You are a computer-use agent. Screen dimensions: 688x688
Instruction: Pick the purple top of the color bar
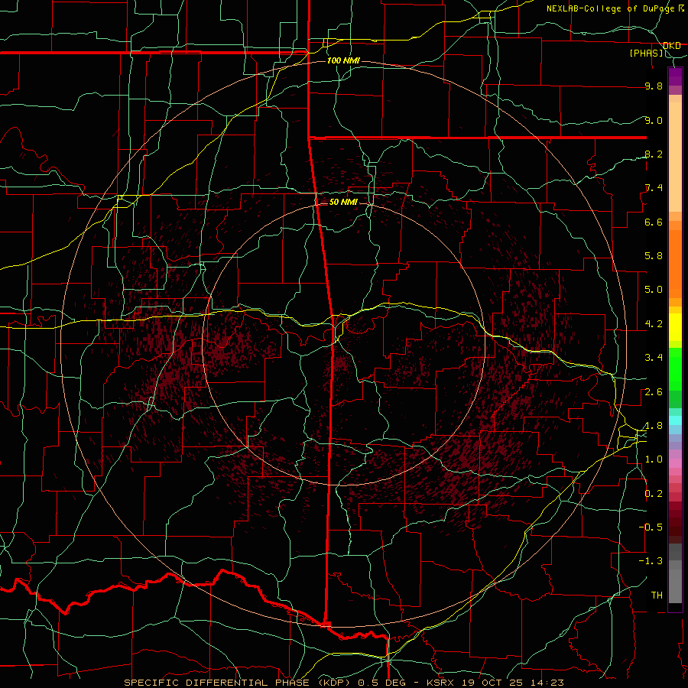click(x=675, y=76)
